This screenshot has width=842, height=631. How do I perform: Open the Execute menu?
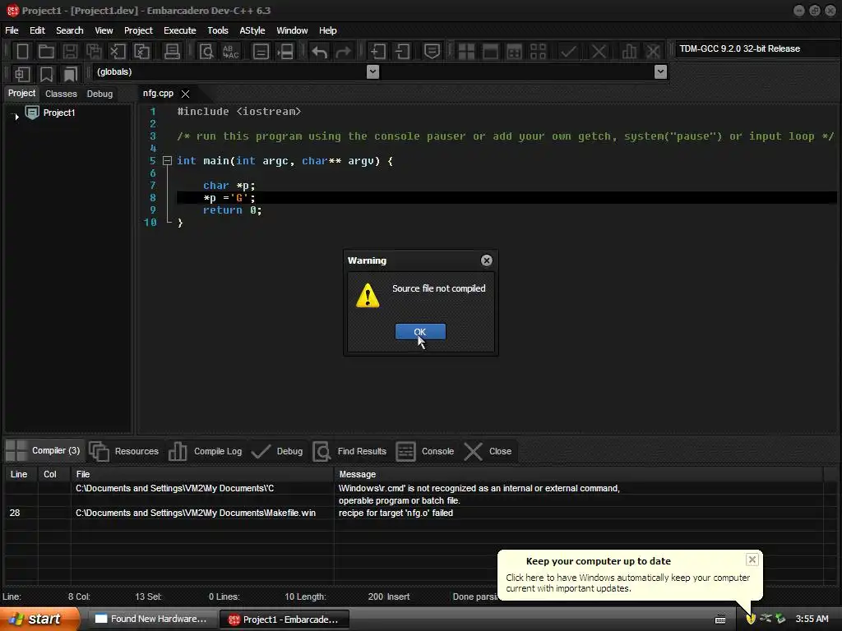click(180, 30)
